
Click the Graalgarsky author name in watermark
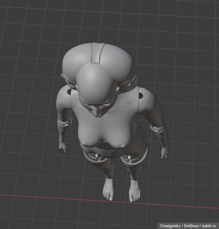pyautogui.click(x=170, y=226)
